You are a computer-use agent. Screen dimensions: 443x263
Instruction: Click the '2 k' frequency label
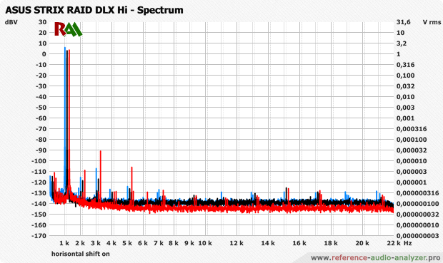pos(80,243)
